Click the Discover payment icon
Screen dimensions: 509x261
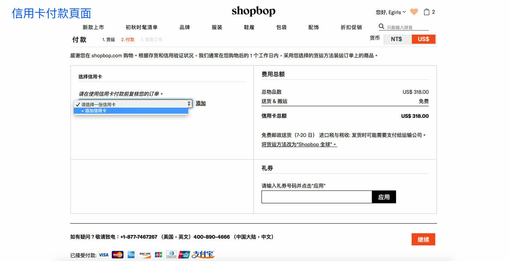145,255
